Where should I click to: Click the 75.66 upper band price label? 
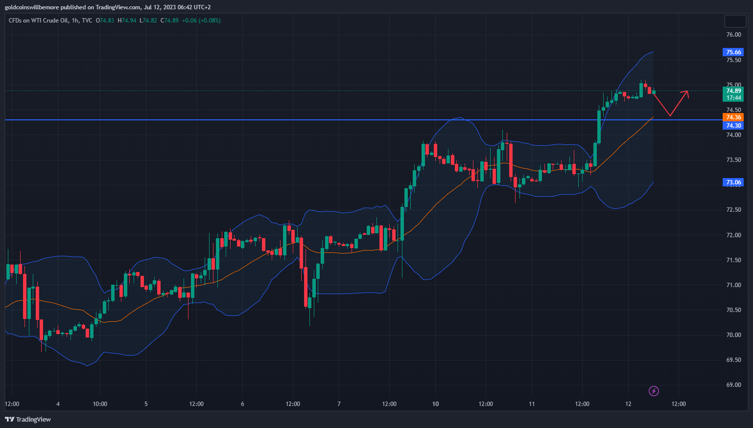pos(733,52)
